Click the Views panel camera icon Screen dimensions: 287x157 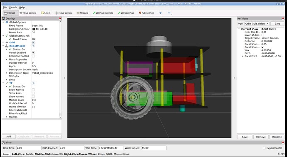click(239, 18)
